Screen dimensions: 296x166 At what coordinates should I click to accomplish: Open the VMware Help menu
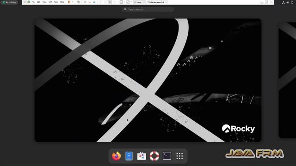(62, 2)
